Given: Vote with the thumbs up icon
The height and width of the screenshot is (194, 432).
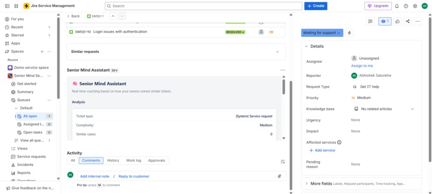Looking at the screenshot, I should pos(397,21).
